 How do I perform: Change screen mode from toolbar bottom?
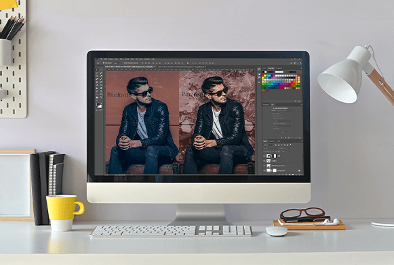pyautogui.click(x=101, y=110)
